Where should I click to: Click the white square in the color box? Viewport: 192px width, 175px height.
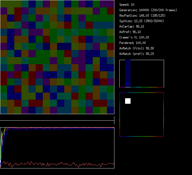click(128, 101)
